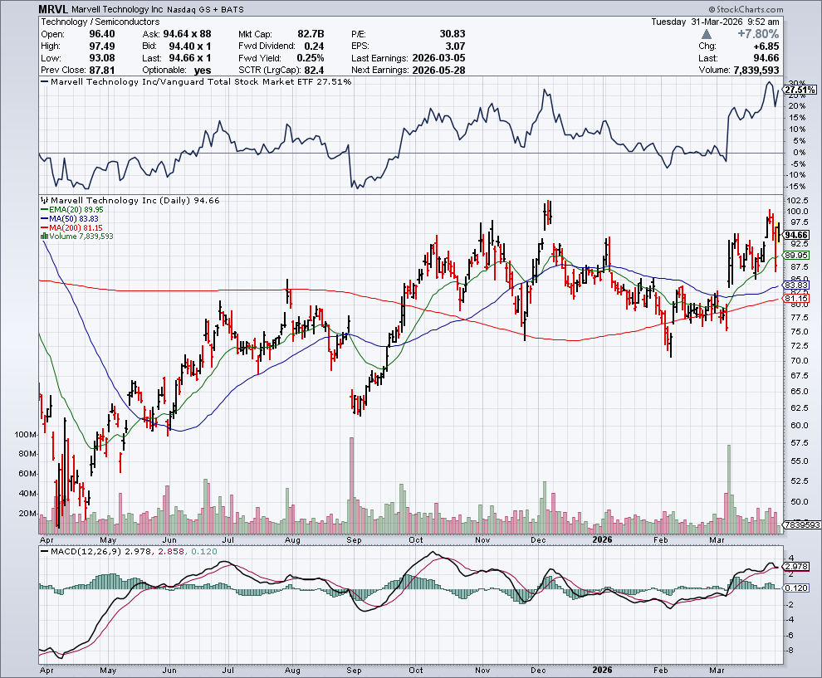822x678 pixels.
Task: Click the green 89.95 EMA tag on the price axis
Action: click(795, 256)
